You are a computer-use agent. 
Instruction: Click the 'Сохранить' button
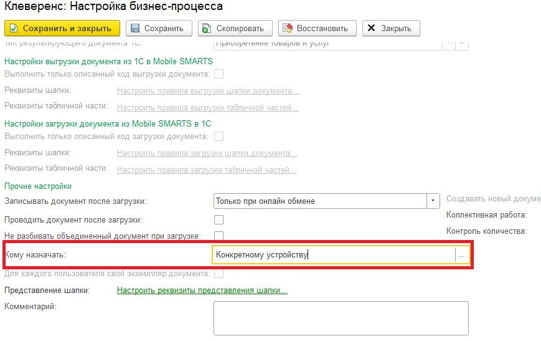(159, 28)
